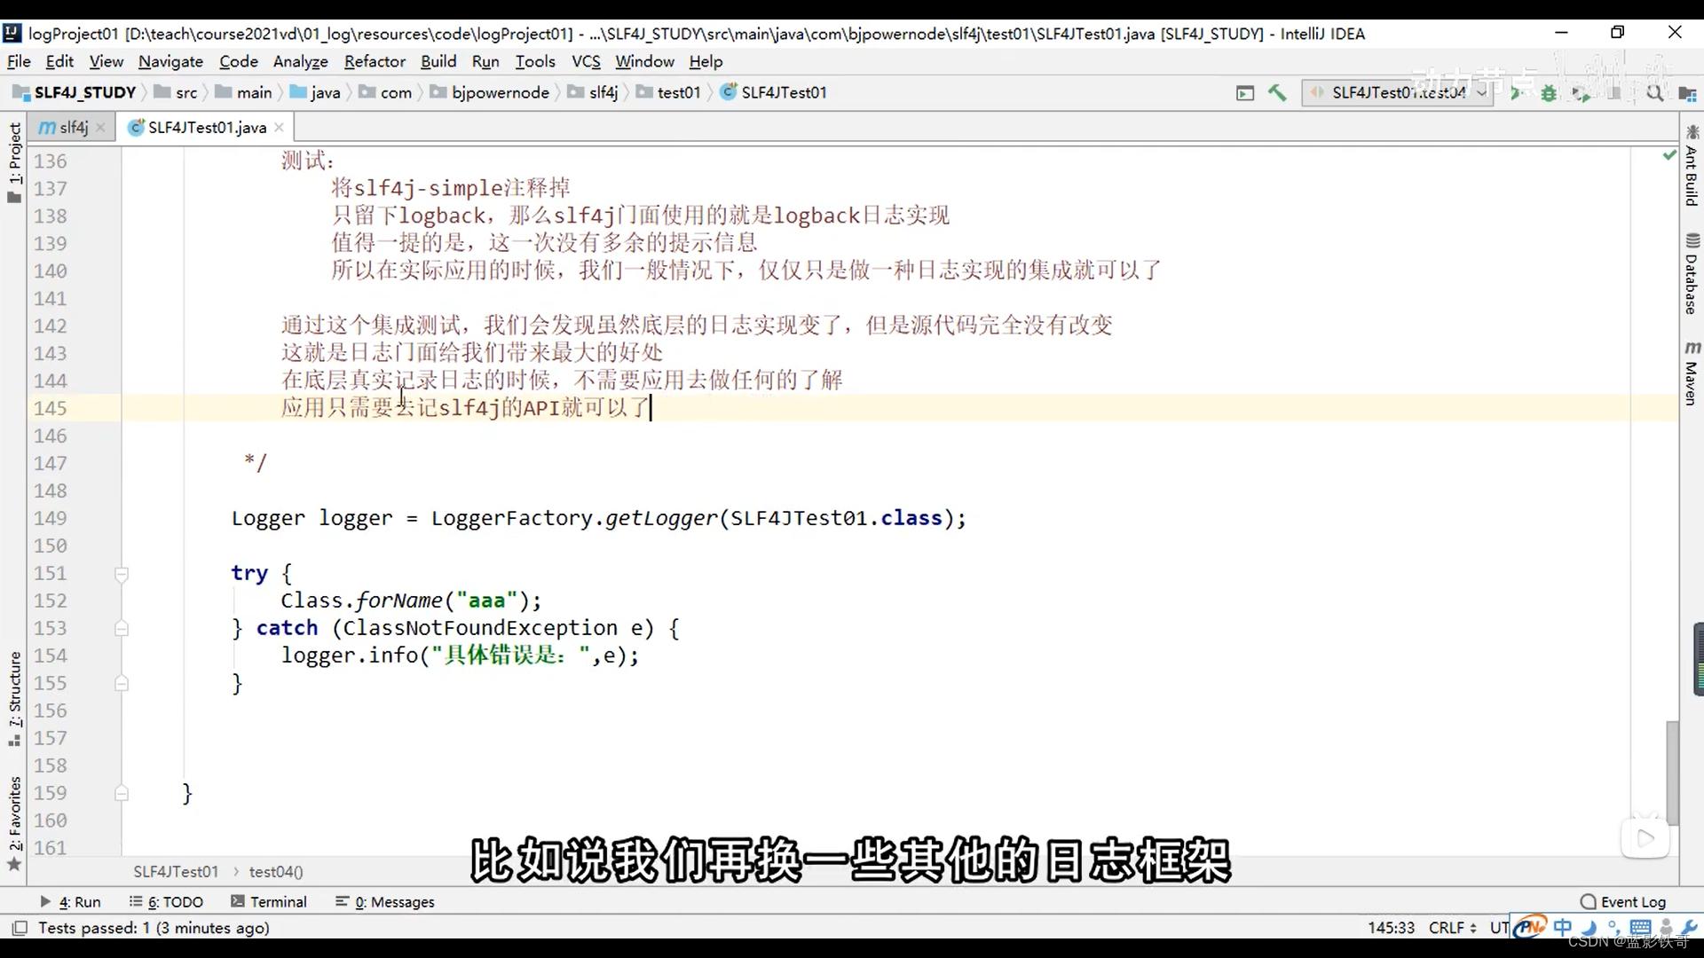Open the Refactor menu

(x=375, y=61)
